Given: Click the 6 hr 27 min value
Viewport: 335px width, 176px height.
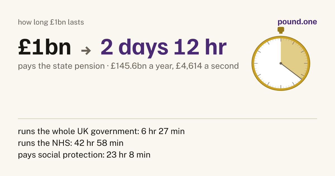Looking at the screenshot, I should pyautogui.click(x=161, y=131).
